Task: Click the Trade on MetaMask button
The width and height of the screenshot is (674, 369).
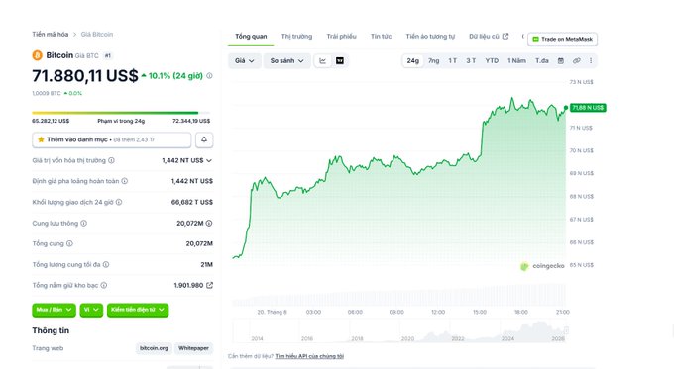Action: pos(562,39)
